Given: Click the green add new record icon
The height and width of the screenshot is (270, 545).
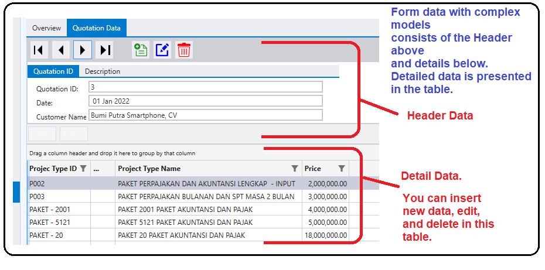Looking at the screenshot, I should pyautogui.click(x=141, y=50).
